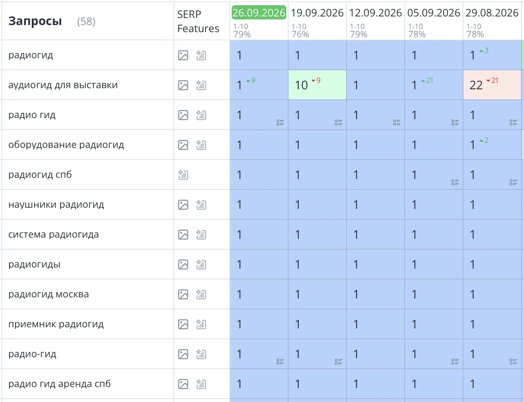
Task: Click image icon for система радиогида
Action: click(x=183, y=235)
